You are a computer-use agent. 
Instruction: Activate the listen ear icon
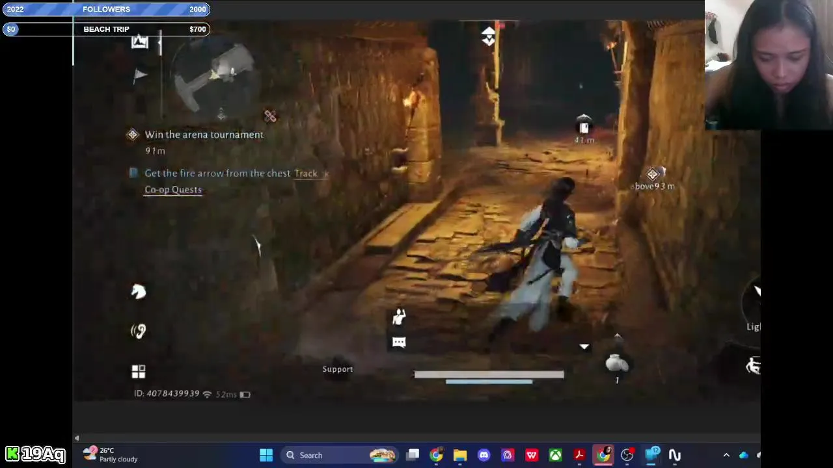(x=139, y=331)
